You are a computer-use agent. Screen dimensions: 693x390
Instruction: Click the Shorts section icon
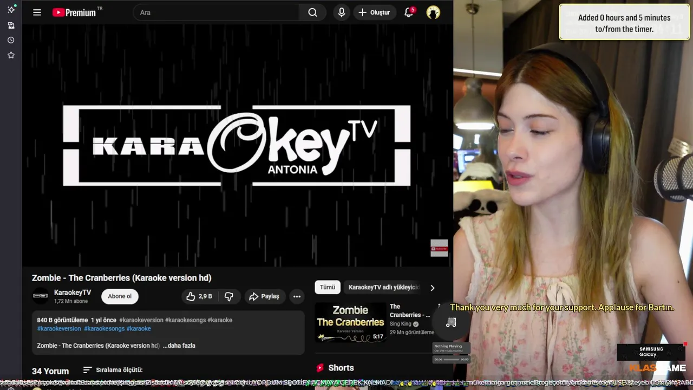320,368
